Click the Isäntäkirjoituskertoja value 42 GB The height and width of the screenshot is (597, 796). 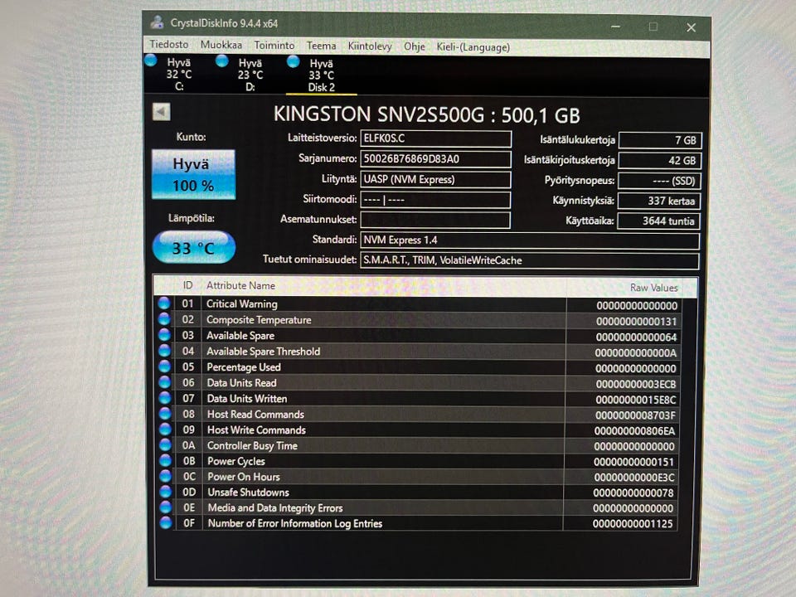pos(660,160)
